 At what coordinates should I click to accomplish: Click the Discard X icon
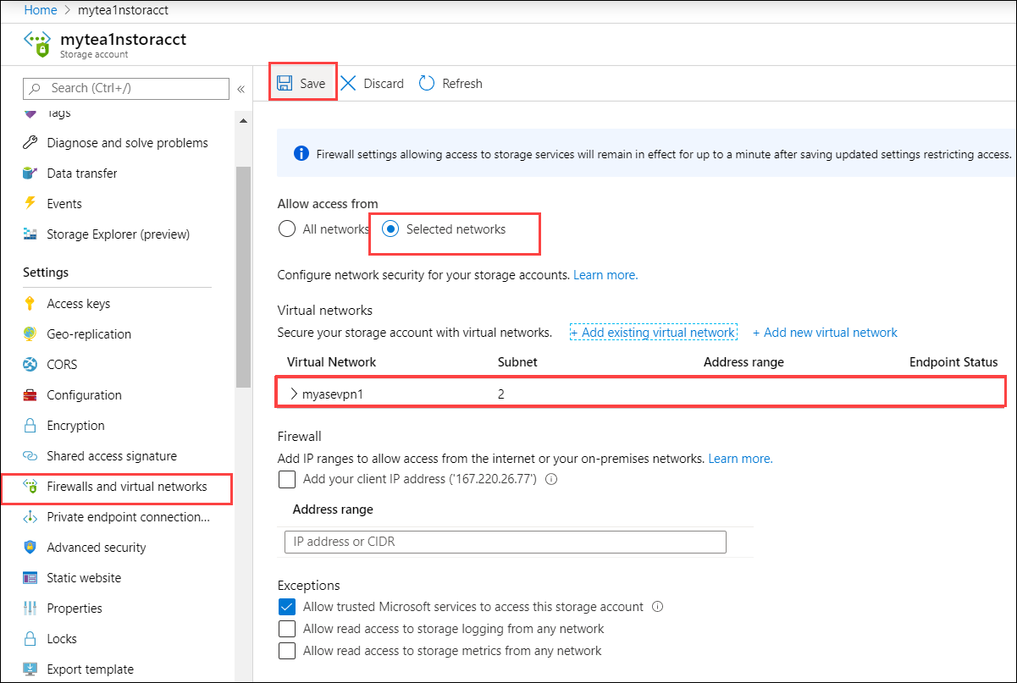pos(348,83)
